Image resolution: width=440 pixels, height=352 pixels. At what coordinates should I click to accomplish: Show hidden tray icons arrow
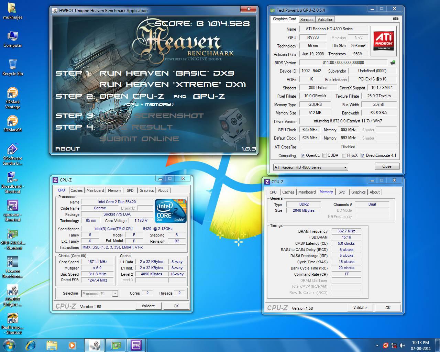coord(377,345)
